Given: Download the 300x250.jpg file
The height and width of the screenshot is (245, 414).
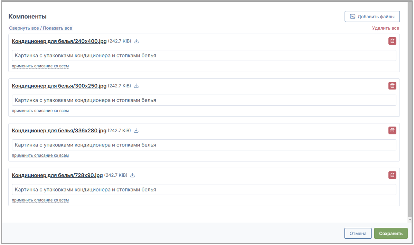Looking at the screenshot, I should click(136, 86).
